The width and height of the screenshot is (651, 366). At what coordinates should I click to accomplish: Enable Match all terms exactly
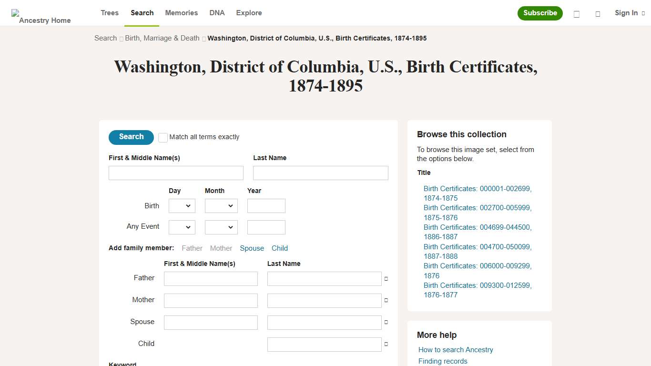tap(163, 137)
